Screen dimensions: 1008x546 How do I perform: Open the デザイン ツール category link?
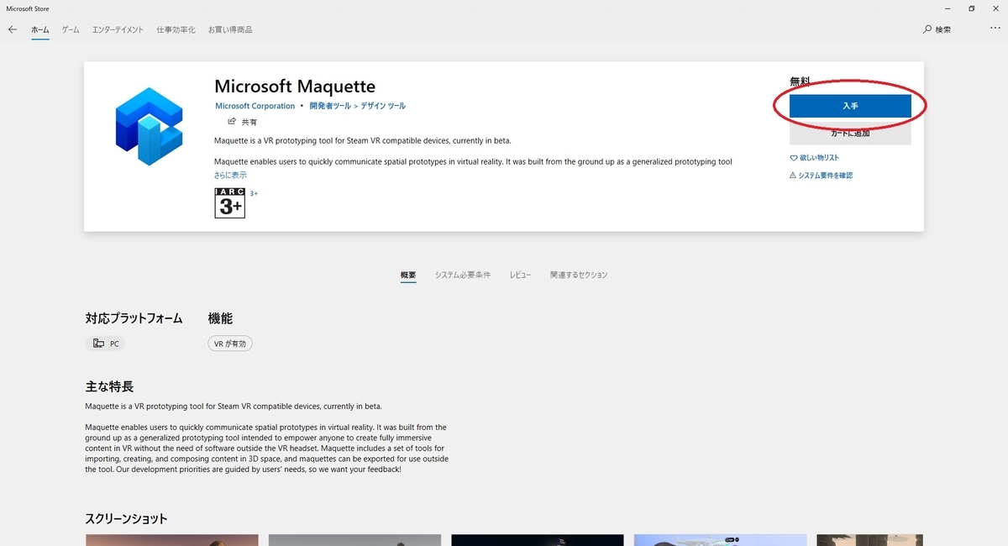[x=383, y=106]
